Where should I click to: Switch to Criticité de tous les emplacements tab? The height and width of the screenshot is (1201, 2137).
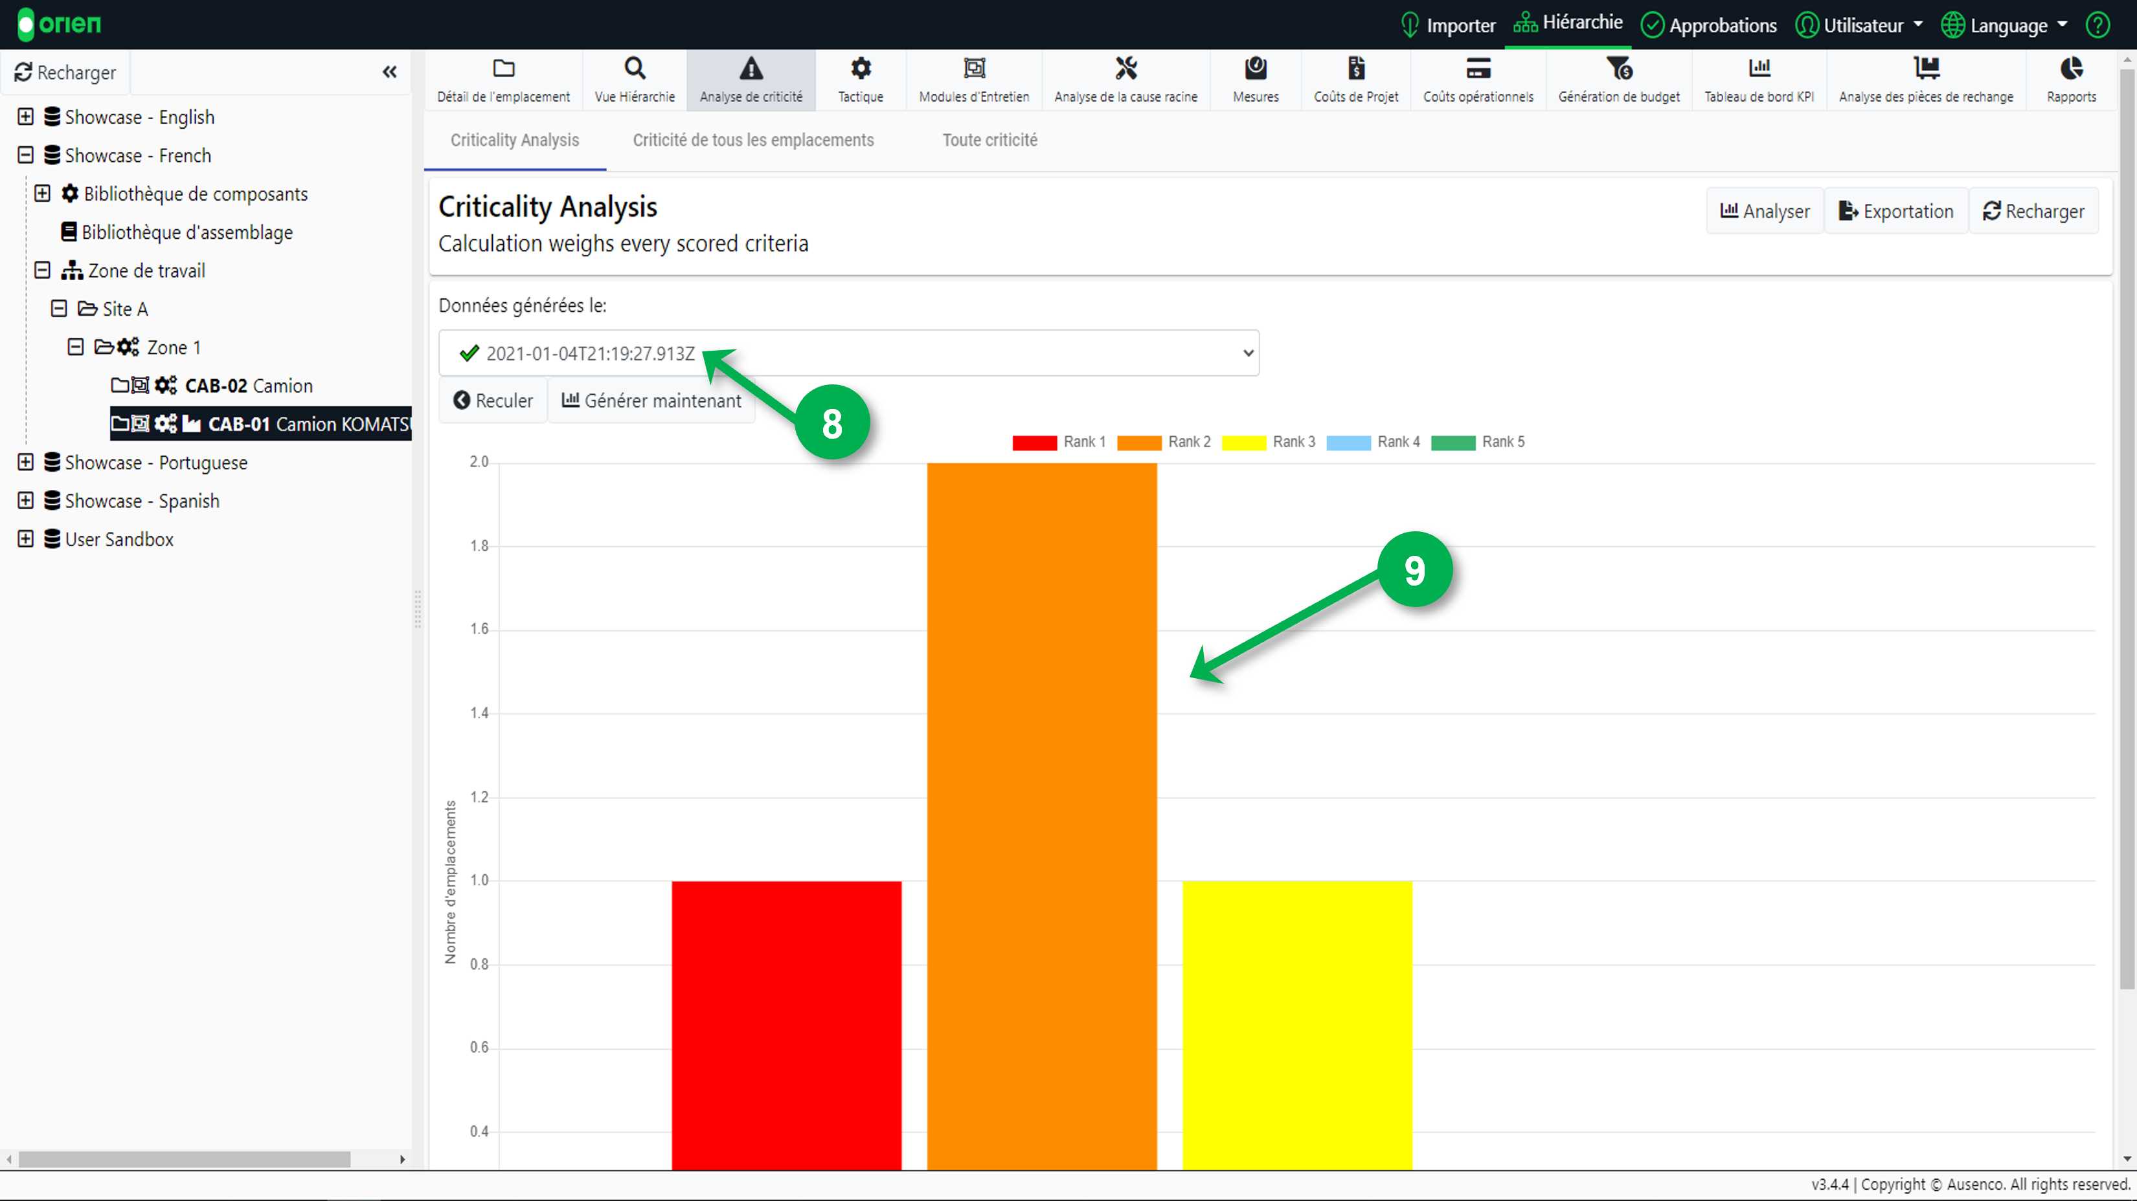(752, 140)
